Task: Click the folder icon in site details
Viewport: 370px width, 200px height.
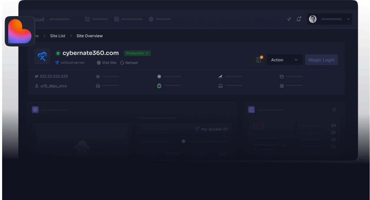Action: 282,76
